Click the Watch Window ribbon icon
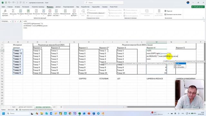Image resolution: width=206 pixels, height=116 pixels. click(147, 13)
